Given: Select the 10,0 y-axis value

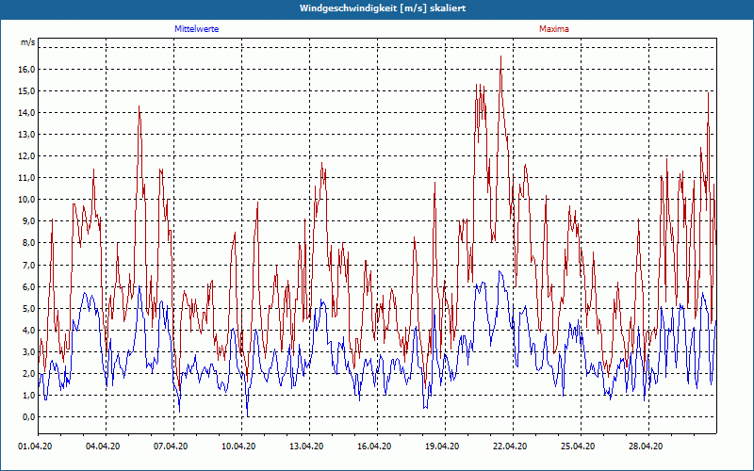Looking at the screenshot, I should [x=27, y=200].
